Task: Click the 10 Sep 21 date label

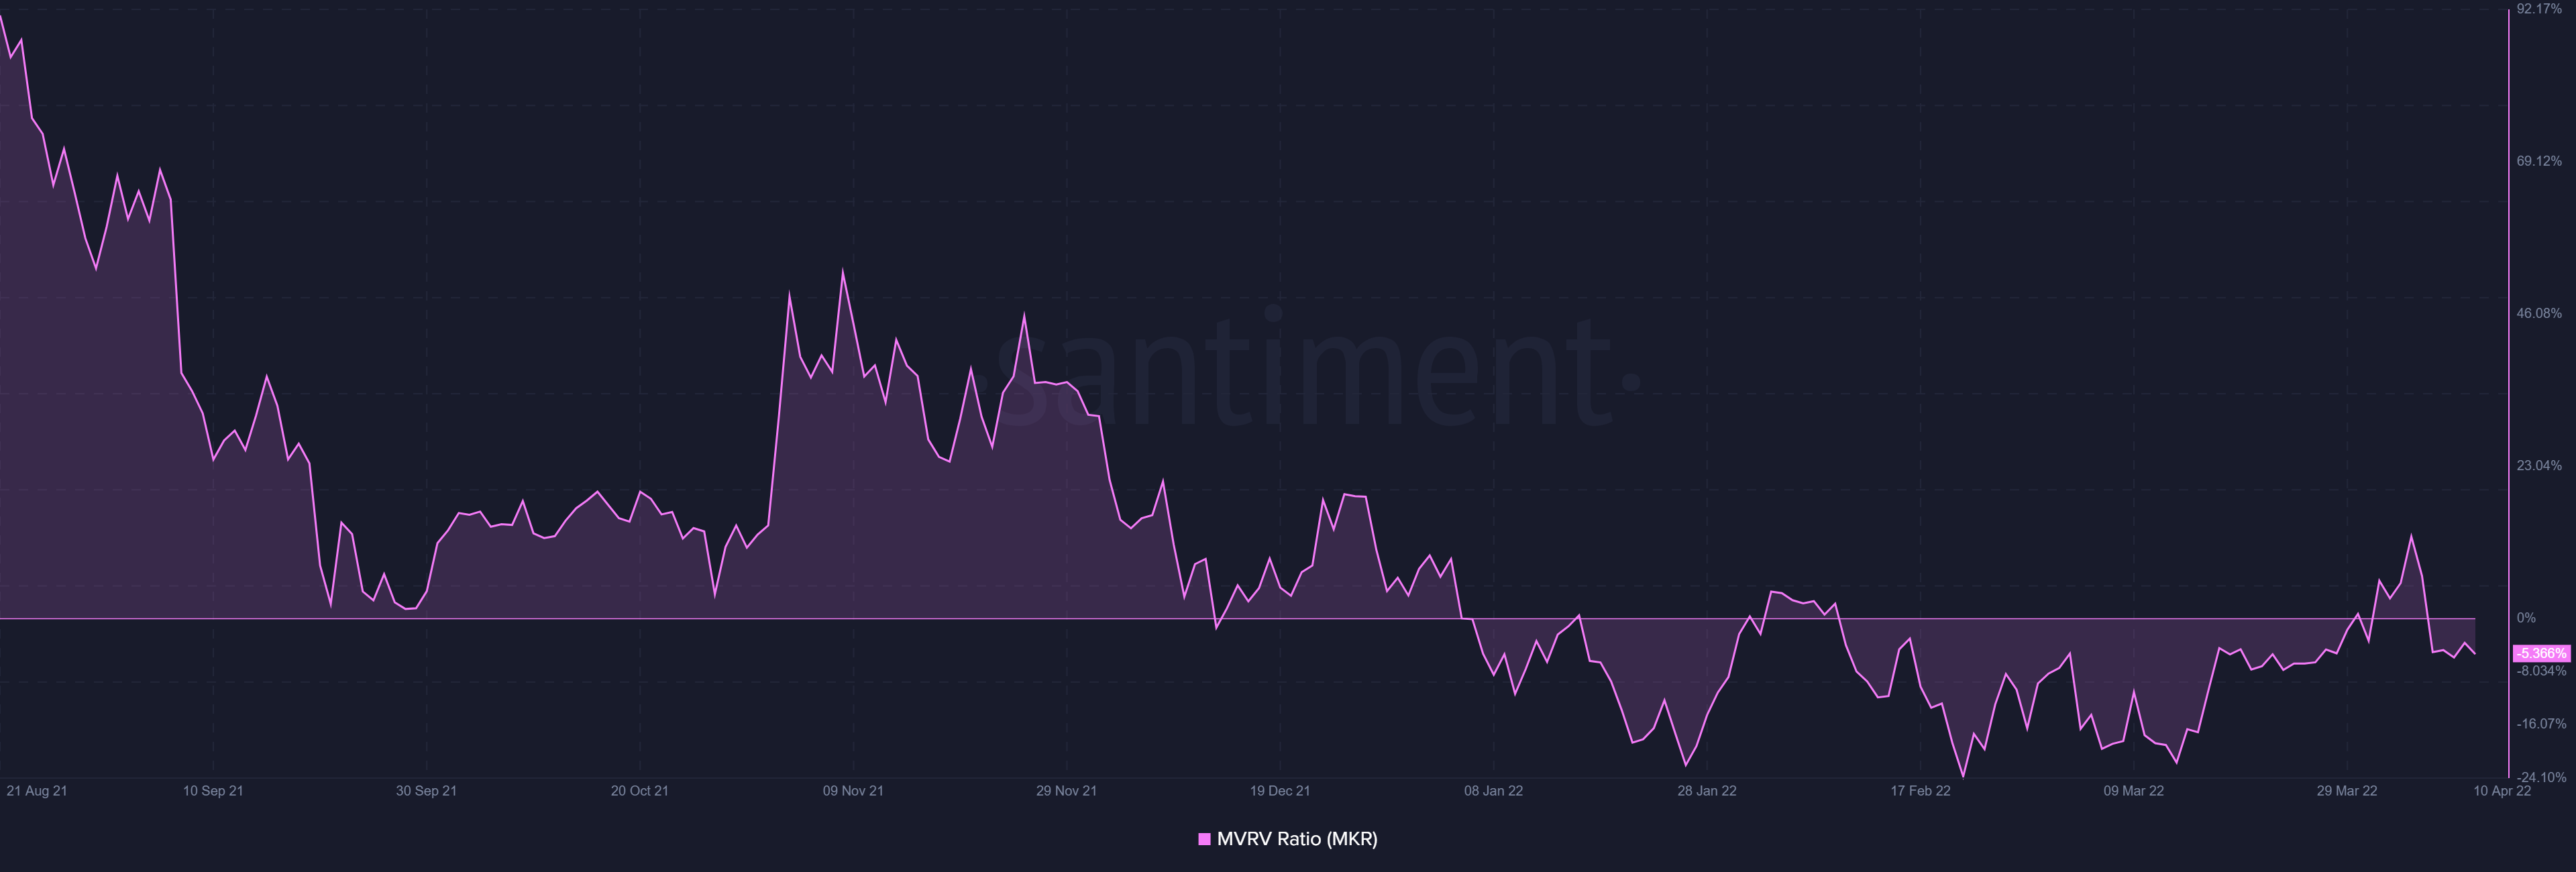Action: 213,790
